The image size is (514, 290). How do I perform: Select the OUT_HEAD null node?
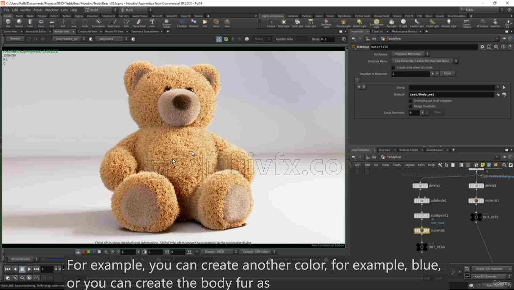pos(422,247)
